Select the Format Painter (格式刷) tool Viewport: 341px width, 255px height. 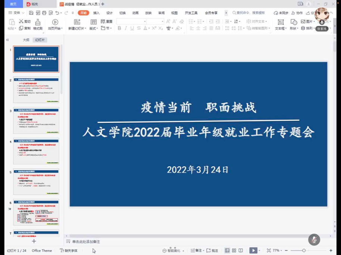(x=37, y=23)
